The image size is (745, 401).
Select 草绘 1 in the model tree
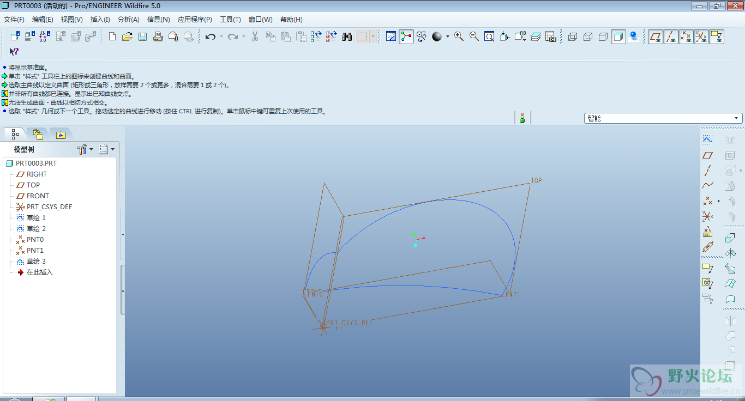tap(36, 218)
